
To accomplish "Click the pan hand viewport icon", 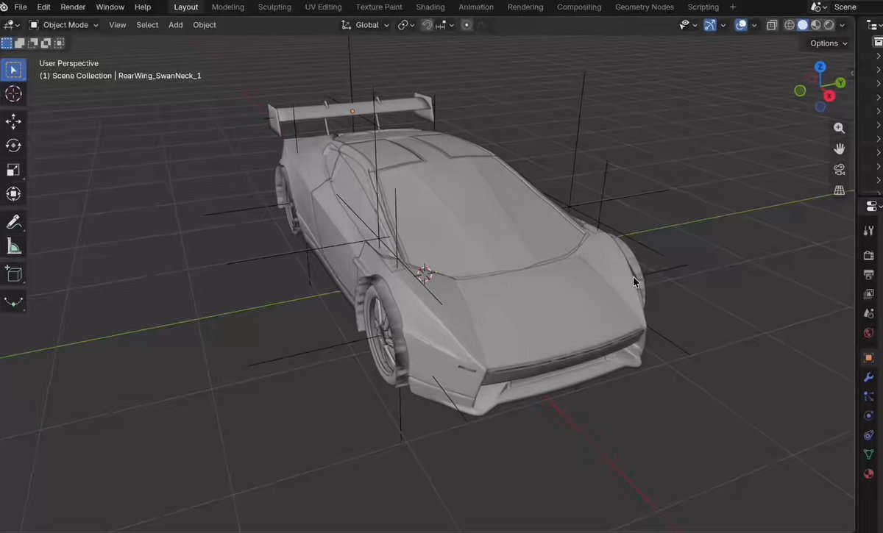I will (839, 149).
